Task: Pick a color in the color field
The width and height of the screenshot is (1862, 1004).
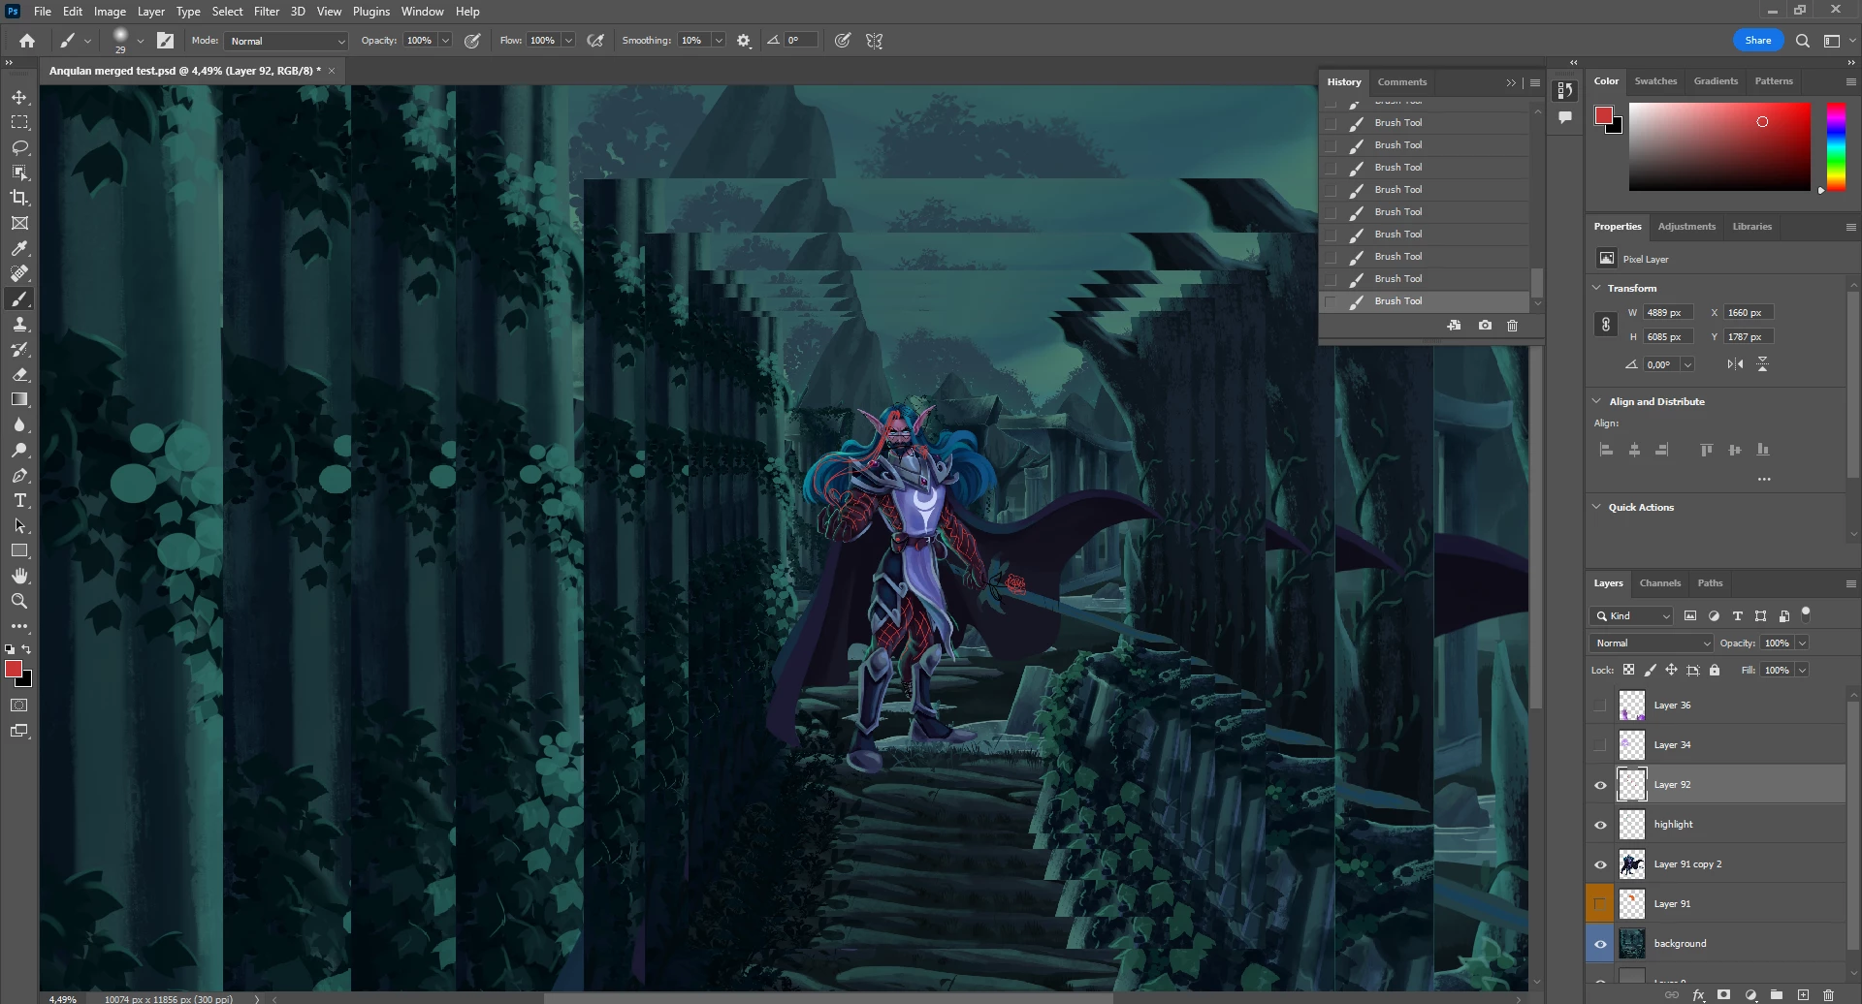Action: coord(1719,146)
